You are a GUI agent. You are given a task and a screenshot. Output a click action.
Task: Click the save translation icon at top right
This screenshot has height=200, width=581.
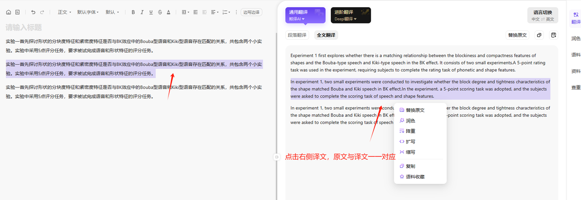[553, 35]
